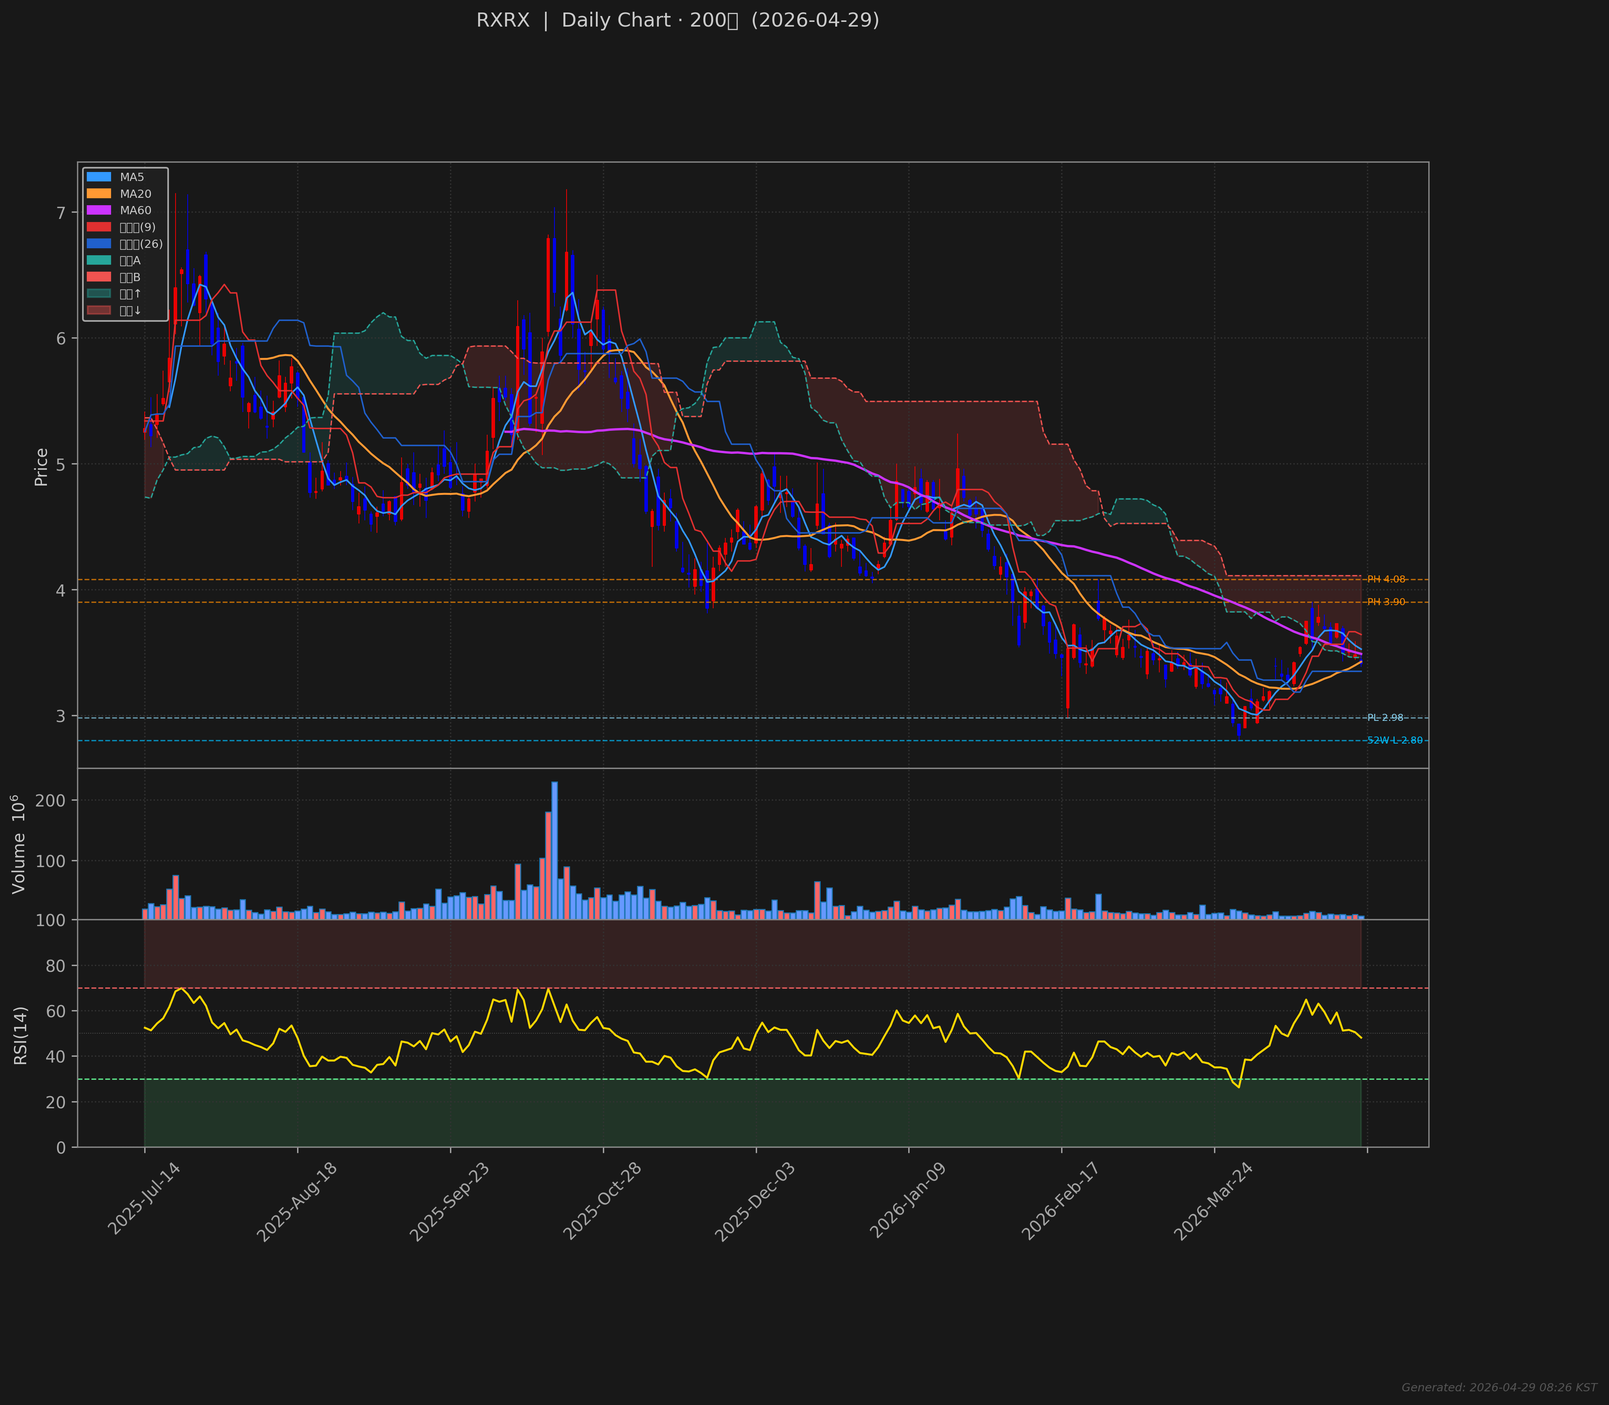The image size is (1609, 1405).
Task: Click the RSI(14) axis label
Action: click(21, 1035)
